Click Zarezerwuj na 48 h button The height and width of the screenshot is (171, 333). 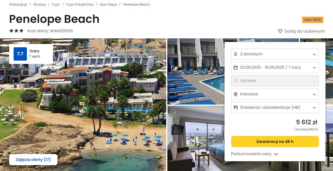coord(275,142)
